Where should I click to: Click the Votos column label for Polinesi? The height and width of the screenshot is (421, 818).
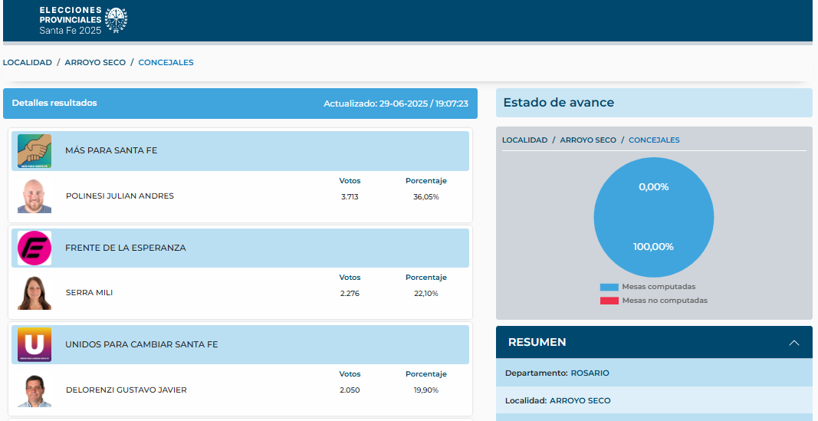click(350, 181)
